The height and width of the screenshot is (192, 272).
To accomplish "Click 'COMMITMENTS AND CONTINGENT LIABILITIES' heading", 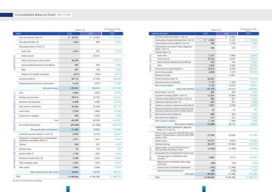I will 173,127.
